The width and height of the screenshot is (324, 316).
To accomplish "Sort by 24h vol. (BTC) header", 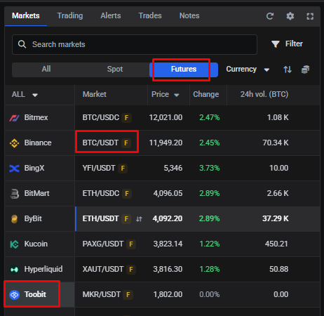I will 264,94.
